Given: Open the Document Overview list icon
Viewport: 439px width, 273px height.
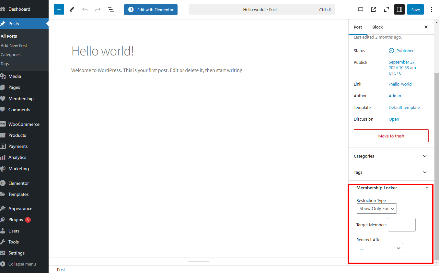Looking at the screenshot, I should point(111,10).
